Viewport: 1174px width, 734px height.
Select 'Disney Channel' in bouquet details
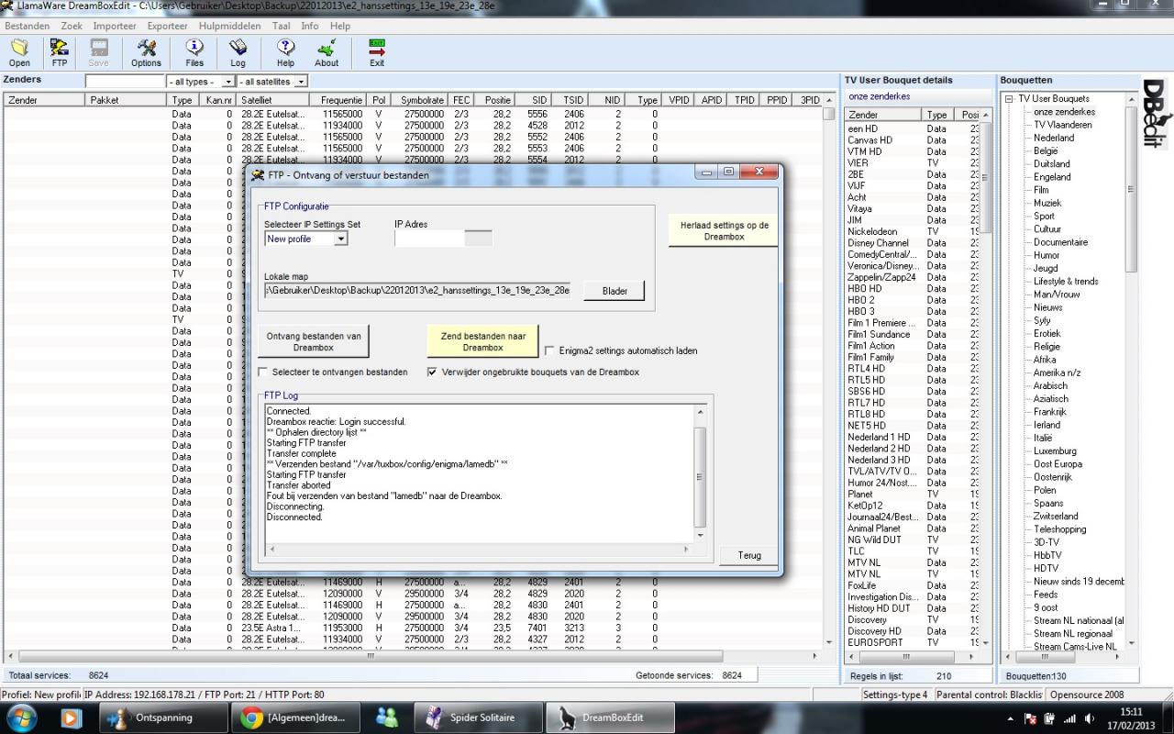point(878,243)
